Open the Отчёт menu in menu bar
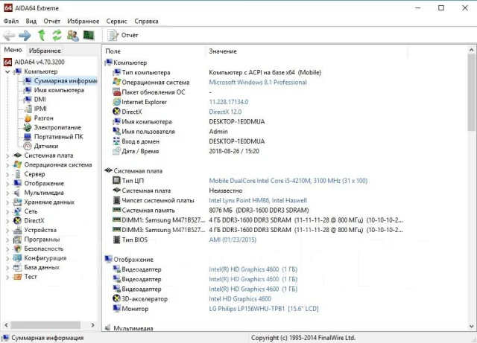 click(51, 22)
